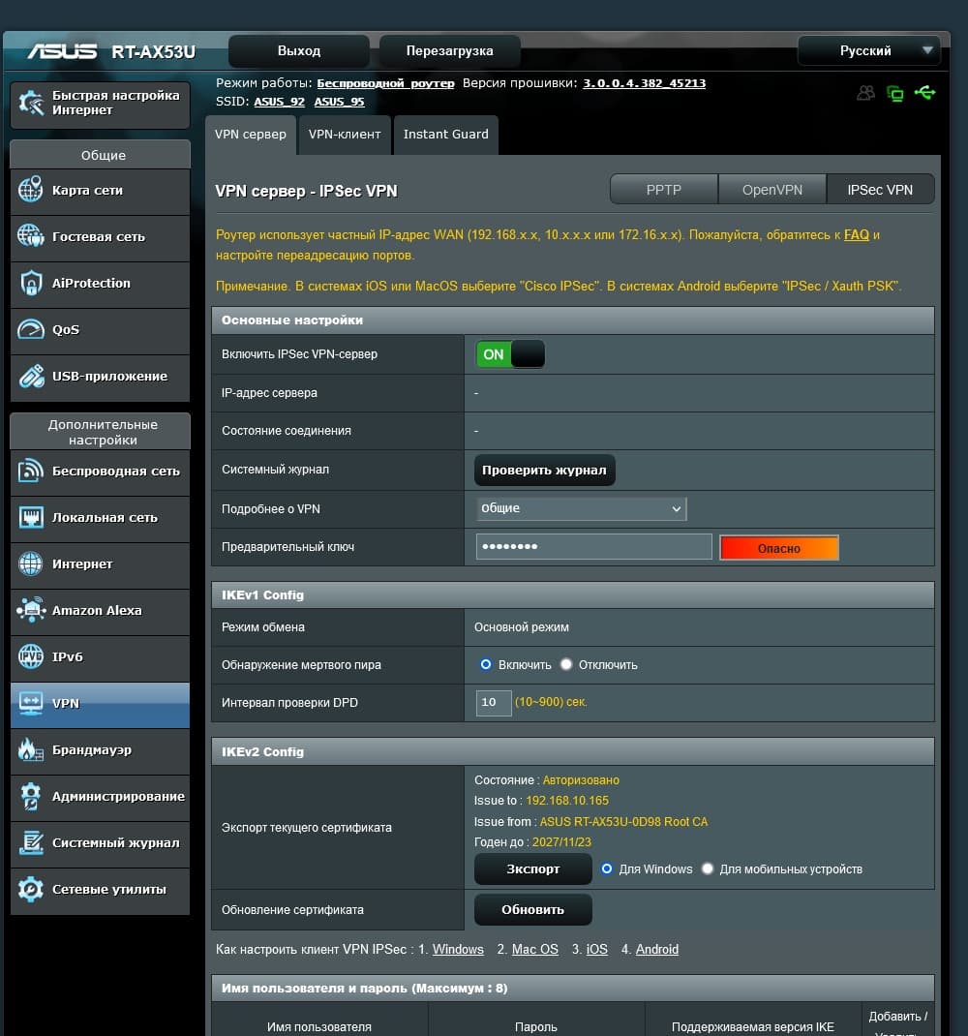
Task: Expand the Русский language dropdown
Action: tap(869, 51)
